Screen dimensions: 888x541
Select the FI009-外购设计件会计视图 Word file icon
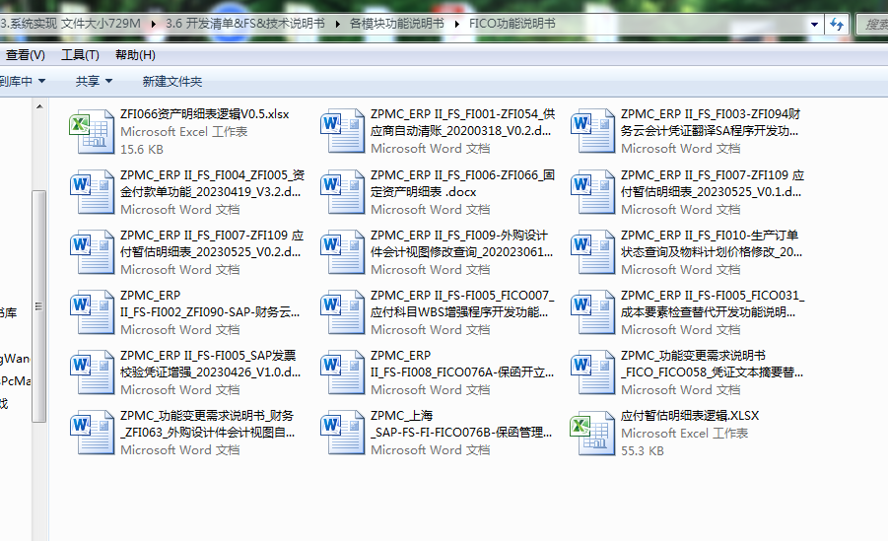point(342,251)
